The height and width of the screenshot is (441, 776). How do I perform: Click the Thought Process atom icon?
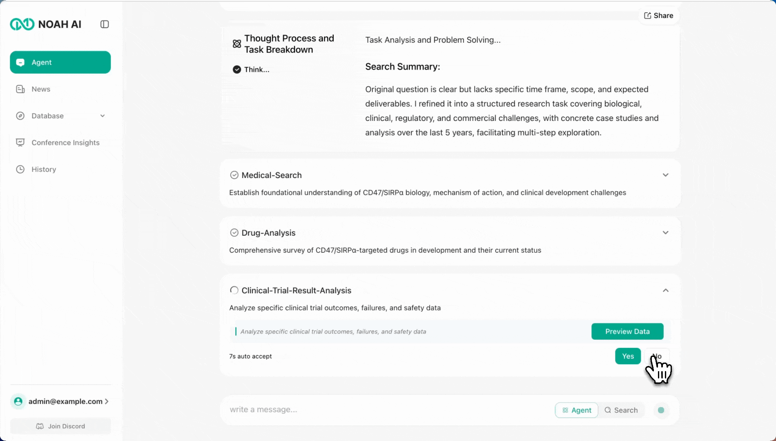(x=237, y=44)
